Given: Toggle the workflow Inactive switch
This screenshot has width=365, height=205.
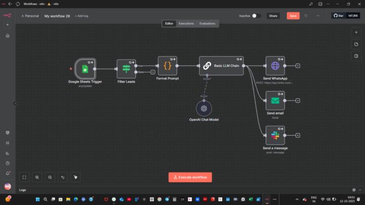Looking at the screenshot, I should [257, 16].
